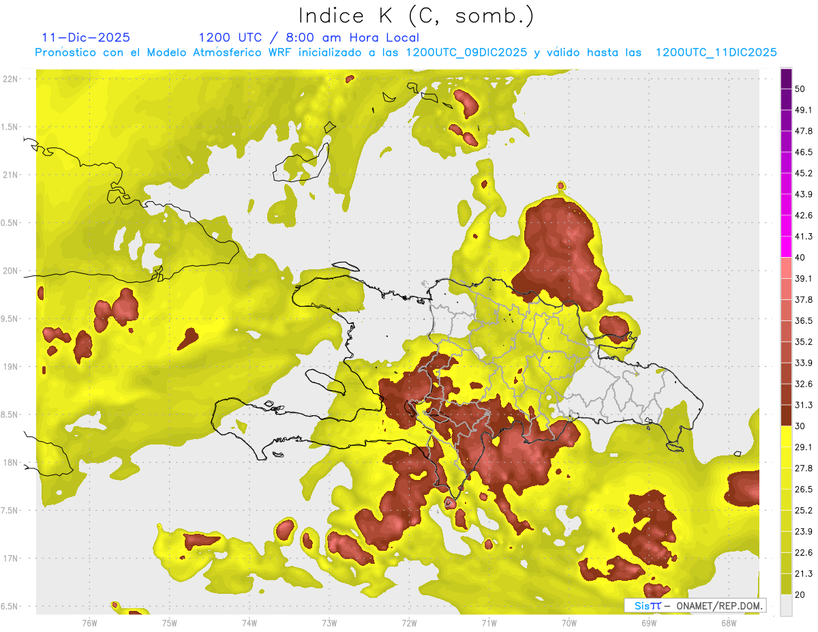
Task: Click the '17N' latitude label
Action: [x=10, y=558]
